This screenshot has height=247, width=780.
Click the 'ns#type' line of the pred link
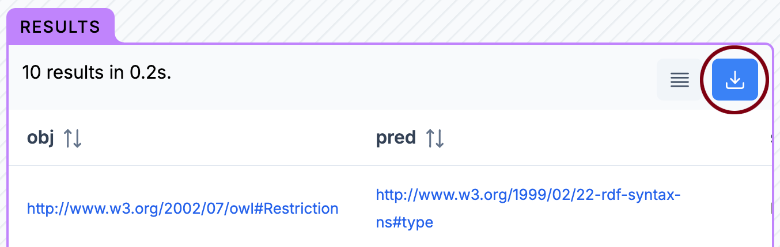point(404,222)
